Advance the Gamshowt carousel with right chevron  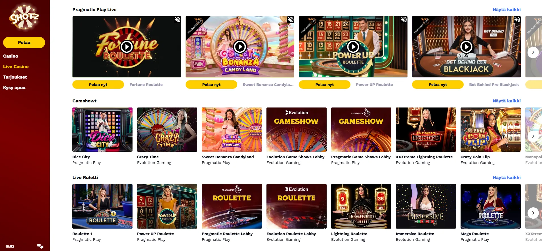pos(533,136)
